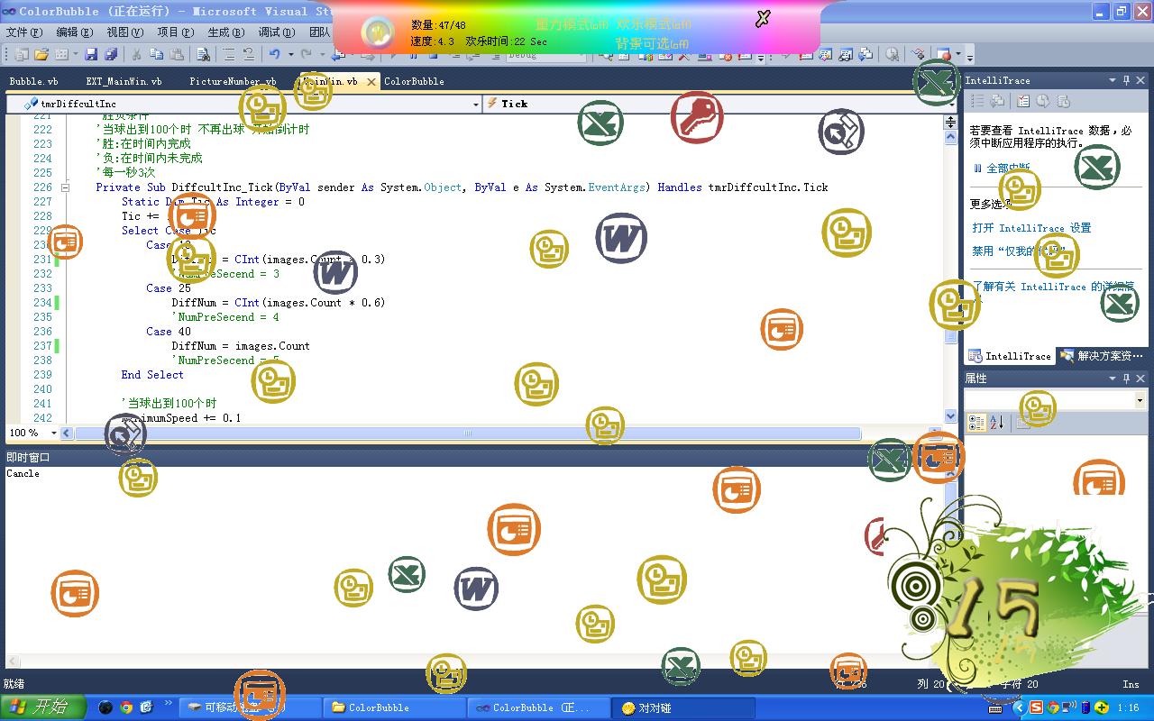Click the coin icon in the game bar
The image size is (1154, 721).
(378, 32)
